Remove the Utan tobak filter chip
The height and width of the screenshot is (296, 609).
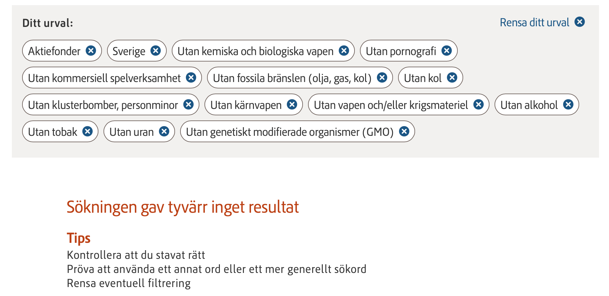point(88,131)
